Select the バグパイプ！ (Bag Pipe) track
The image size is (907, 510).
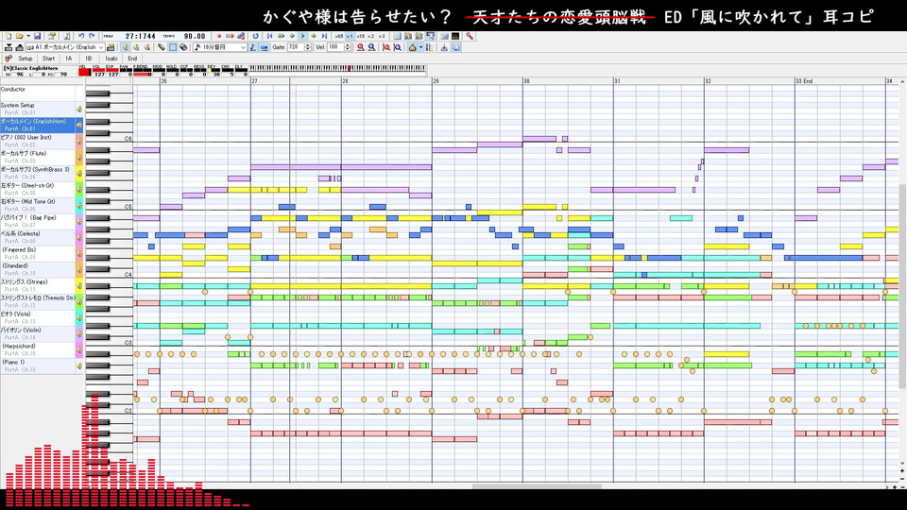[38, 221]
